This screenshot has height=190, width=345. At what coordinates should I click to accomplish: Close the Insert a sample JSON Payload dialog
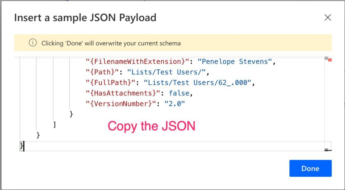point(327,17)
